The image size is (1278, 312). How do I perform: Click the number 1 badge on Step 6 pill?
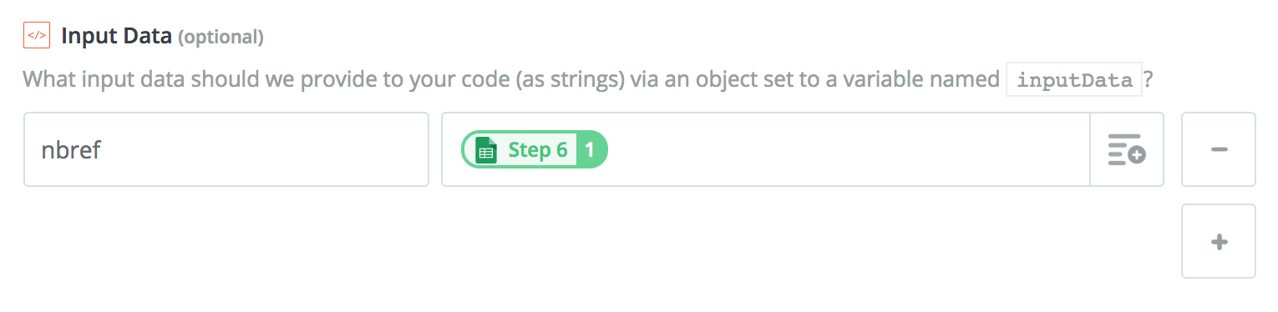click(x=589, y=150)
